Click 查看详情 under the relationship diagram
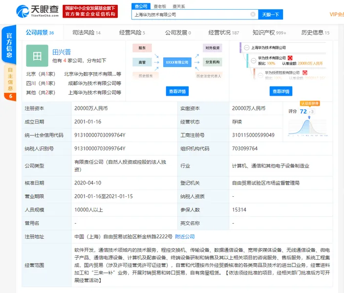Screen dimensions: 344x293 [177, 91]
